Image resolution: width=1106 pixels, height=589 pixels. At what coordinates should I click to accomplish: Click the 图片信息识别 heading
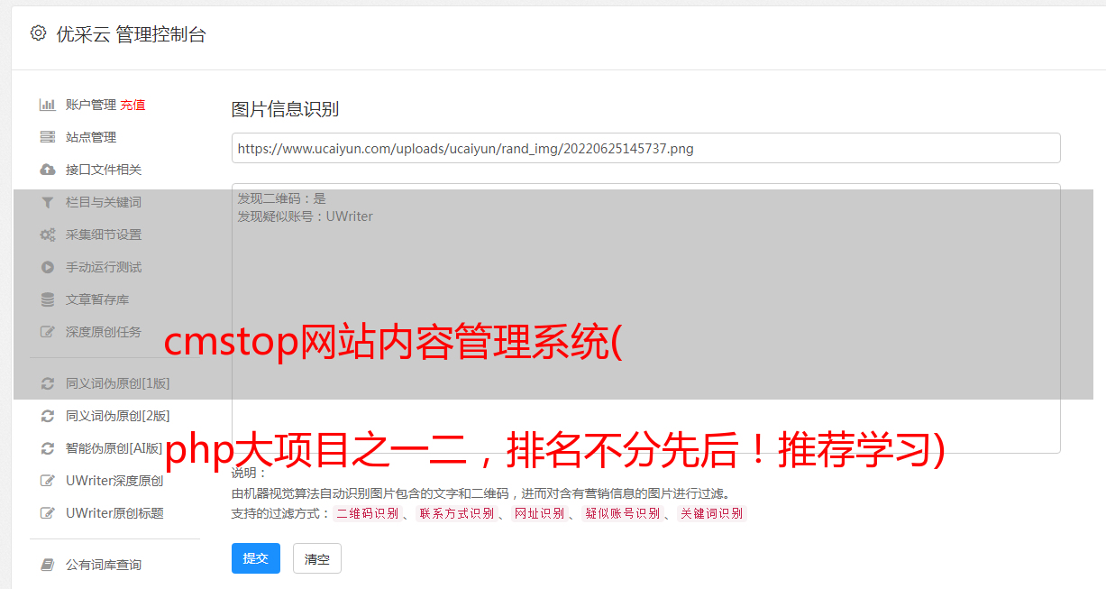pos(285,109)
